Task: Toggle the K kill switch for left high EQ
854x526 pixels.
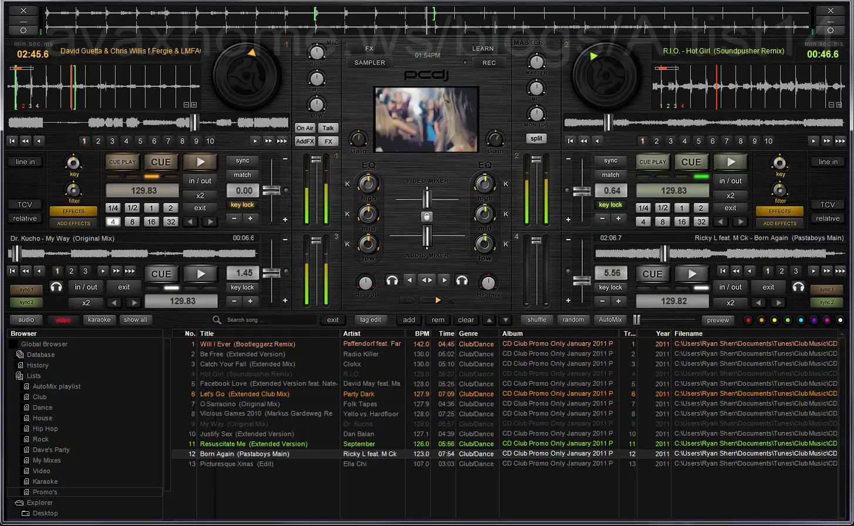Action: (x=347, y=184)
